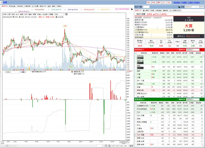Toggle the 本益比 chart button

(39, 14)
